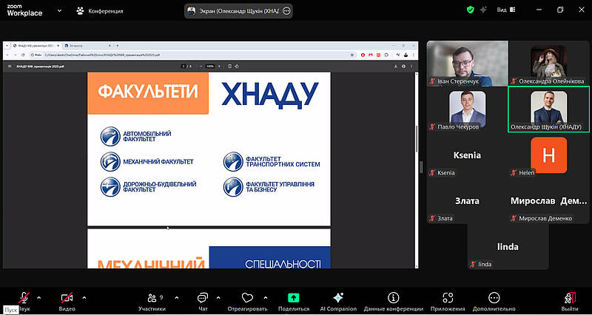
Task: Select Мирослав Деменко participant tile
Action: point(549,201)
